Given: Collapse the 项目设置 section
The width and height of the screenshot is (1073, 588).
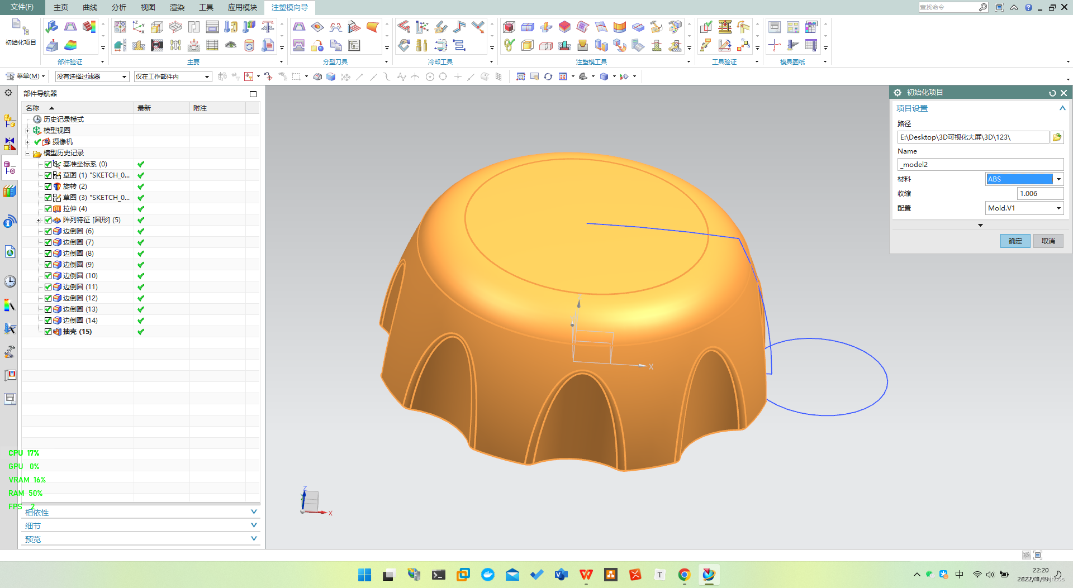Looking at the screenshot, I should pyautogui.click(x=1062, y=108).
